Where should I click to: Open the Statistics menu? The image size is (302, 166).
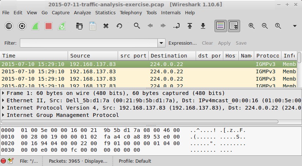tap(105, 13)
